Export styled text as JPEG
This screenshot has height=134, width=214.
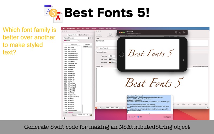tap(108, 108)
